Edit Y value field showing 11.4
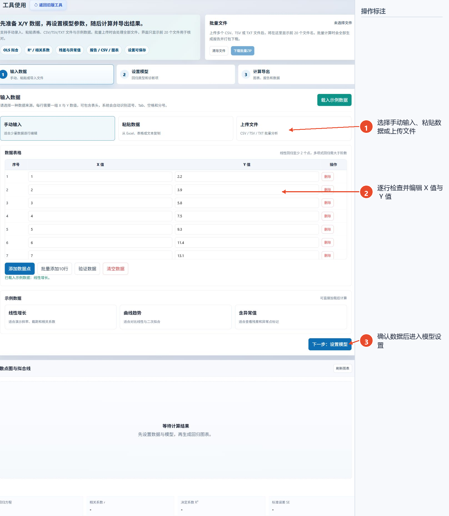The width and height of the screenshot is (449, 516). (247, 243)
